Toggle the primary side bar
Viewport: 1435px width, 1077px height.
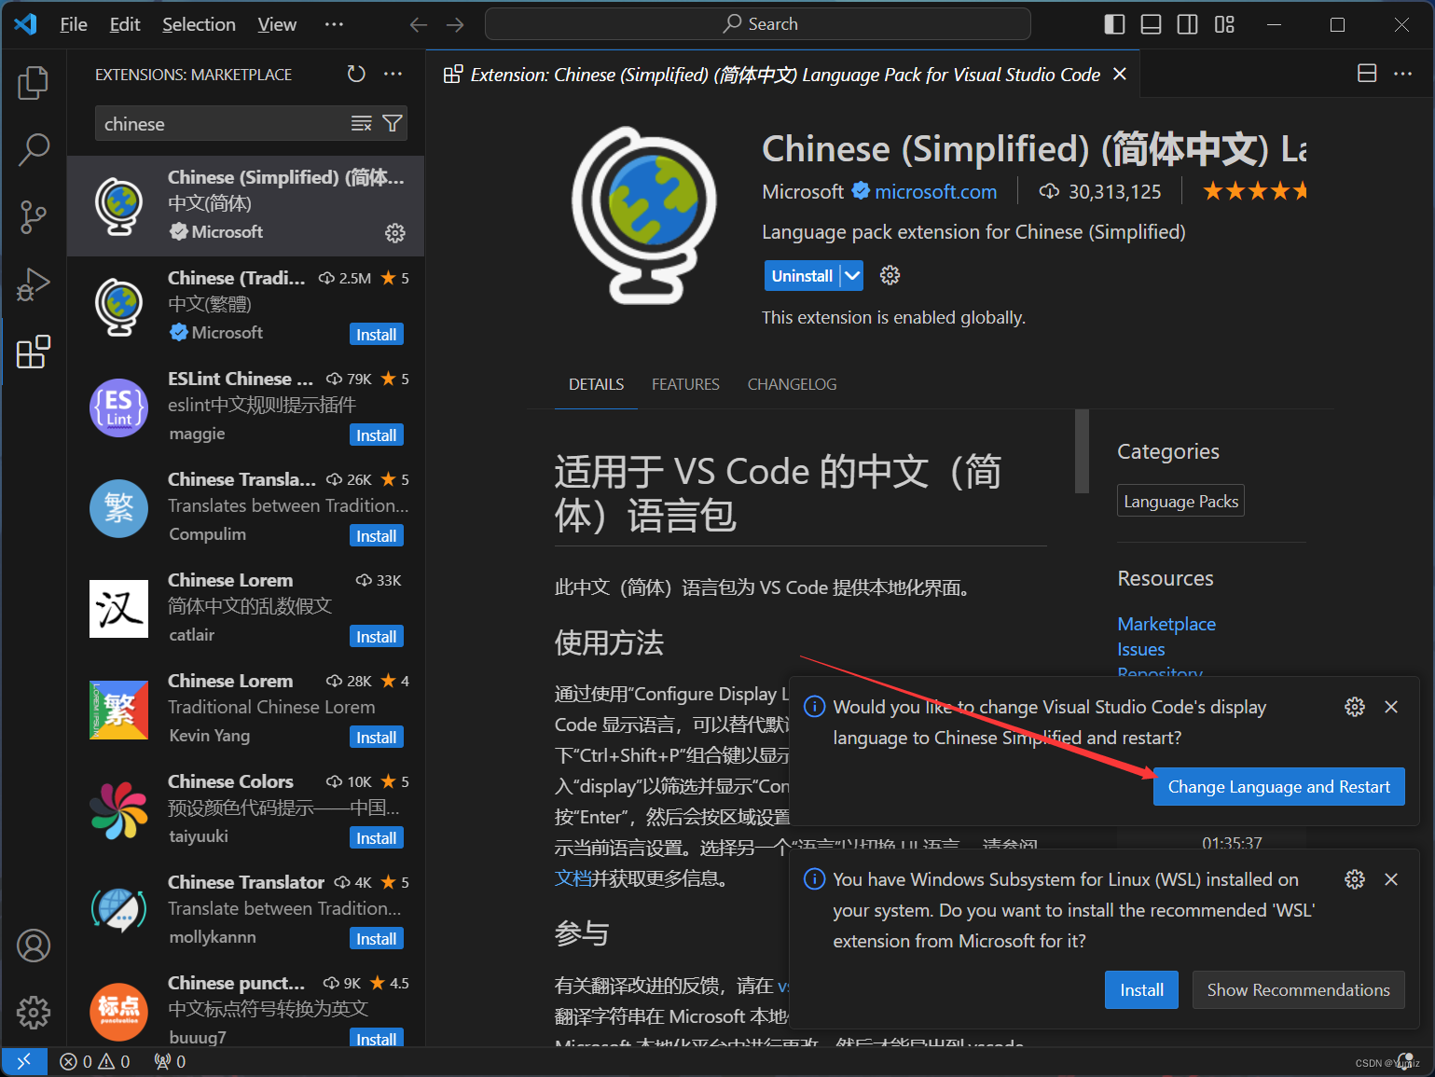coord(1114,24)
